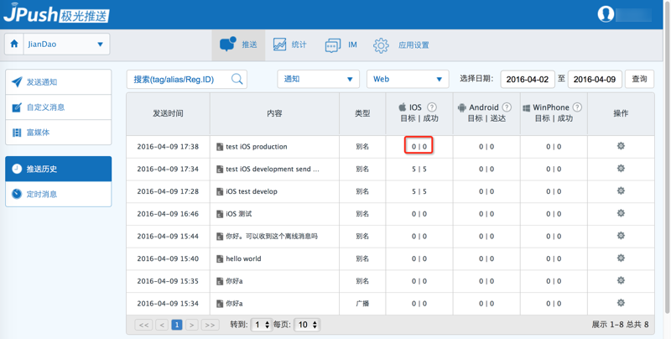Go to the first page with << button
This screenshot has width=671, height=339.
point(143,325)
